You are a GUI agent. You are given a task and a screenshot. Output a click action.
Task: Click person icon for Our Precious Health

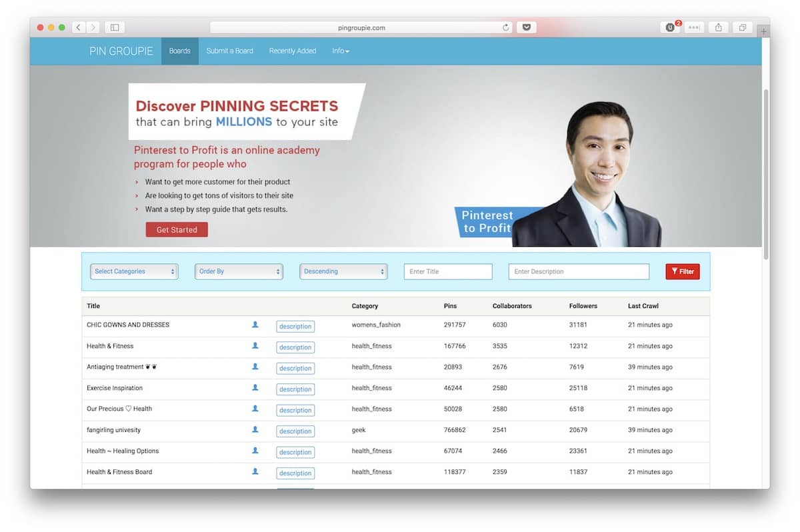(255, 409)
